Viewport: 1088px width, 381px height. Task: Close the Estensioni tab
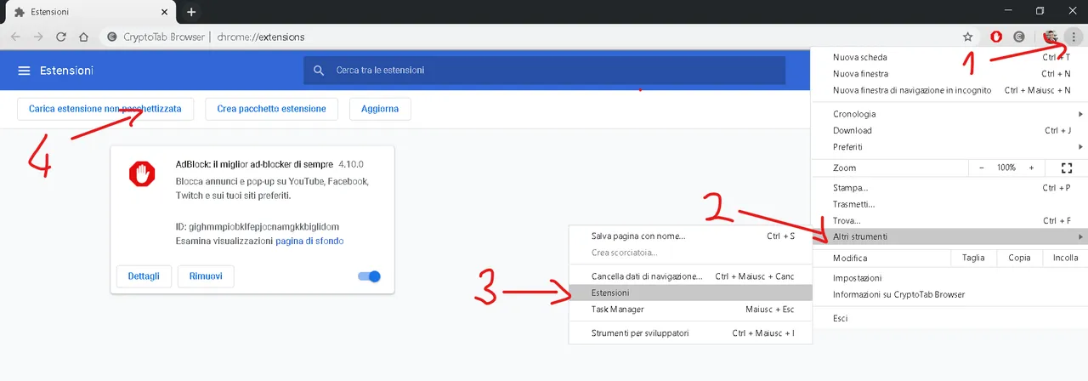click(163, 13)
